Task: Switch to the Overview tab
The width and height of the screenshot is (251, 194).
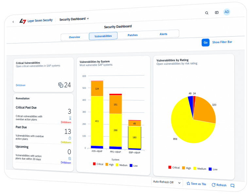Action: (x=75, y=37)
